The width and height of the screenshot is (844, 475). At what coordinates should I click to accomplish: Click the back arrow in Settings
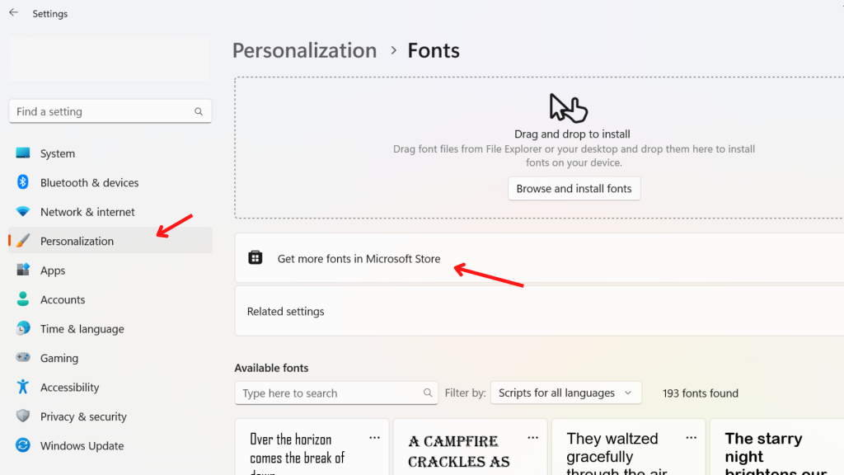pos(13,12)
